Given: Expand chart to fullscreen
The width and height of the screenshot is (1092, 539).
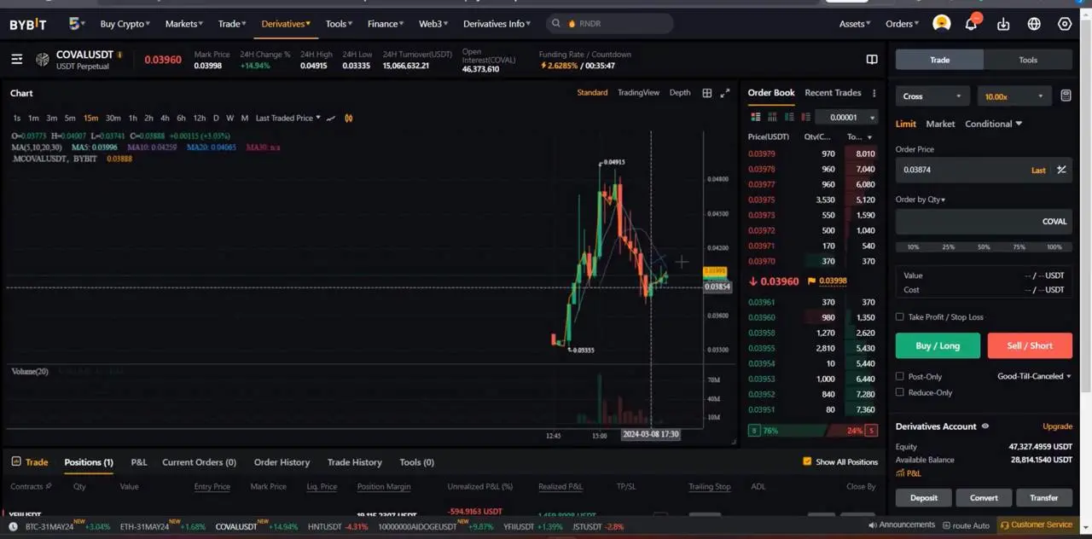Looking at the screenshot, I should click(x=725, y=93).
